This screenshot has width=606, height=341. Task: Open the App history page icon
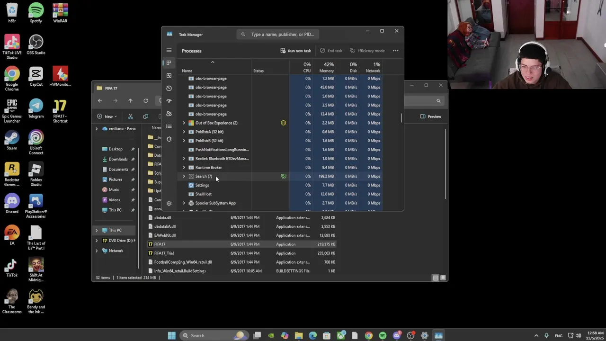(169, 89)
